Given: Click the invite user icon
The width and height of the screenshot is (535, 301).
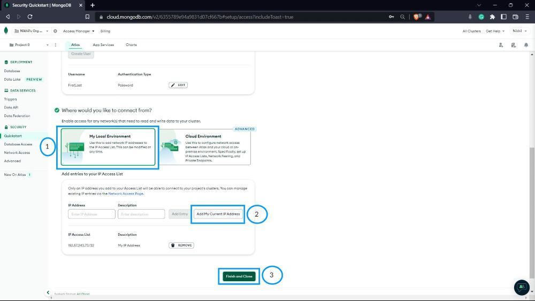Looking at the screenshot, I should point(501,45).
